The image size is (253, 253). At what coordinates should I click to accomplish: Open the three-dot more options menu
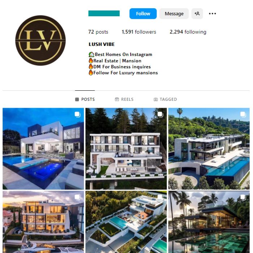(213, 14)
